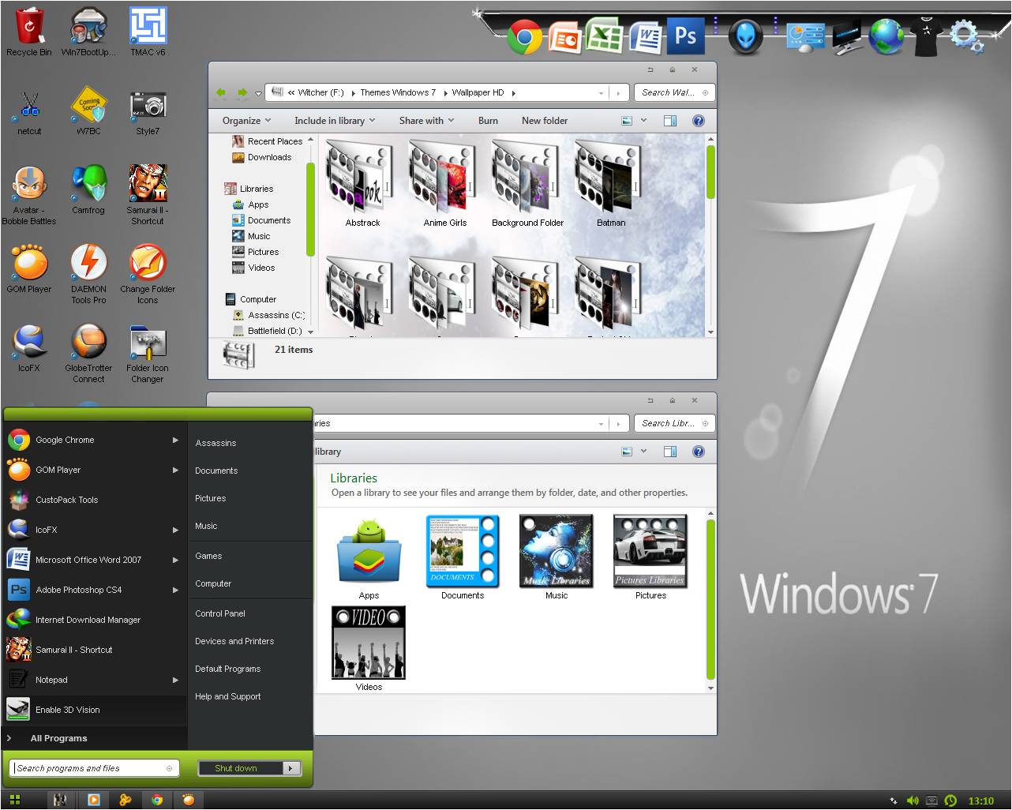Click the New folder button
Screen dimensions: 1012x810
pyautogui.click(x=544, y=120)
